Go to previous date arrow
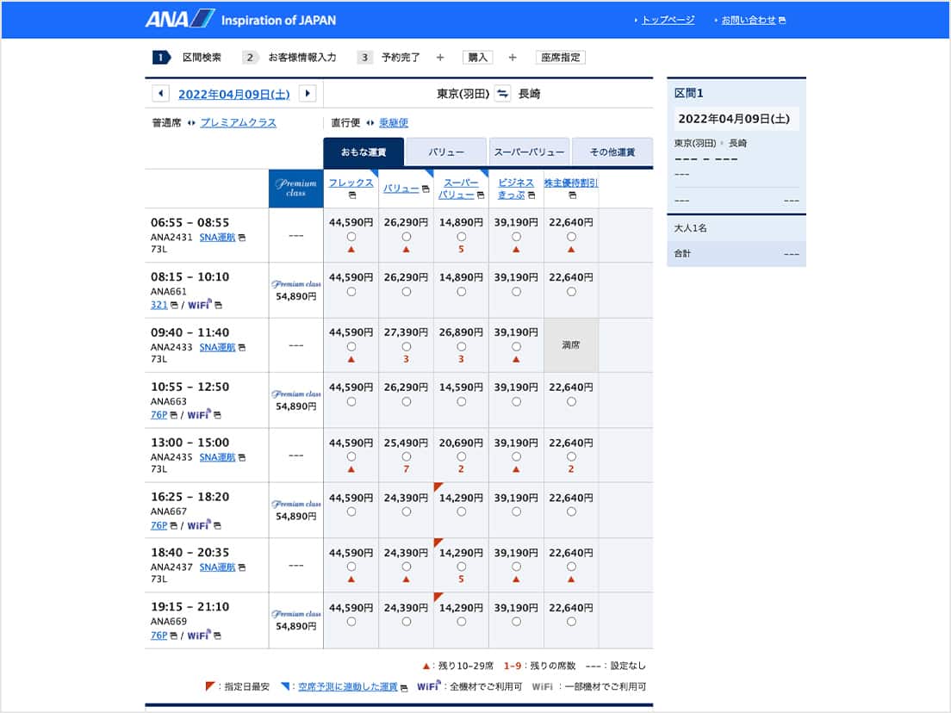Image resolution: width=951 pixels, height=713 pixels. click(160, 94)
